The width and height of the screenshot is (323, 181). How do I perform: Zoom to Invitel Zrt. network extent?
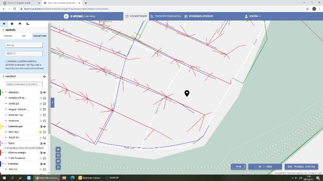pos(44,104)
